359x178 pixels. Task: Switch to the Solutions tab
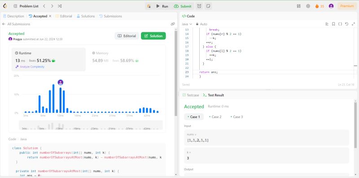[86, 16]
